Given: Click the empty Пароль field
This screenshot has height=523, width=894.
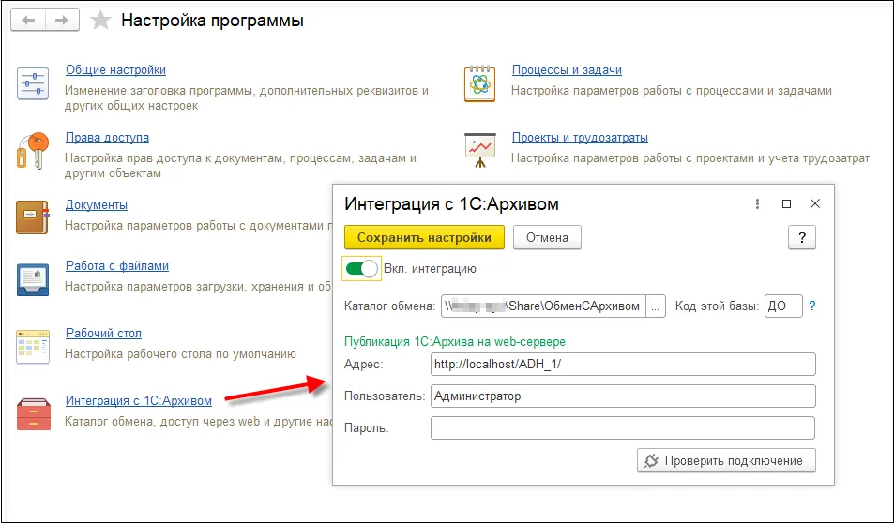Looking at the screenshot, I should coord(623,427).
